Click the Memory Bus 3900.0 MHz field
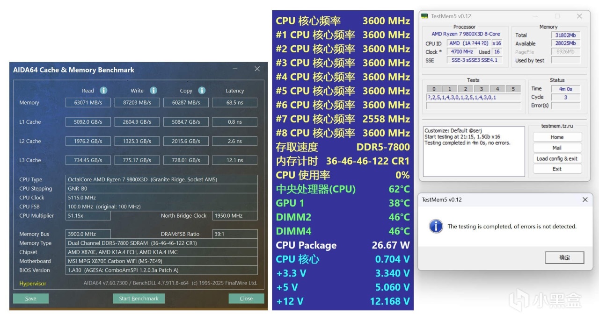The width and height of the screenshot is (599, 320). [x=88, y=234]
